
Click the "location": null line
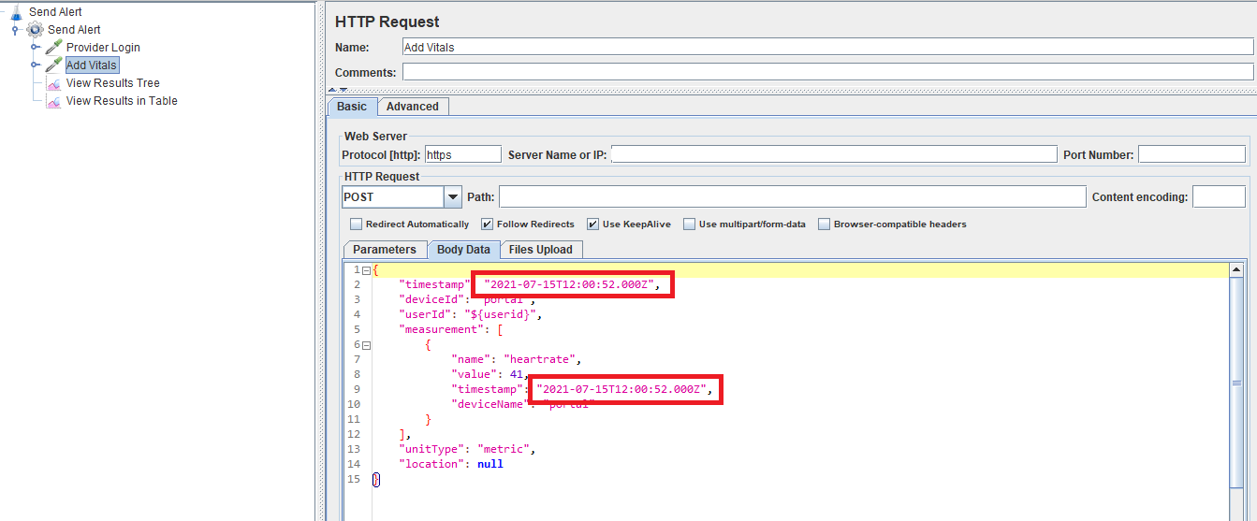[451, 464]
